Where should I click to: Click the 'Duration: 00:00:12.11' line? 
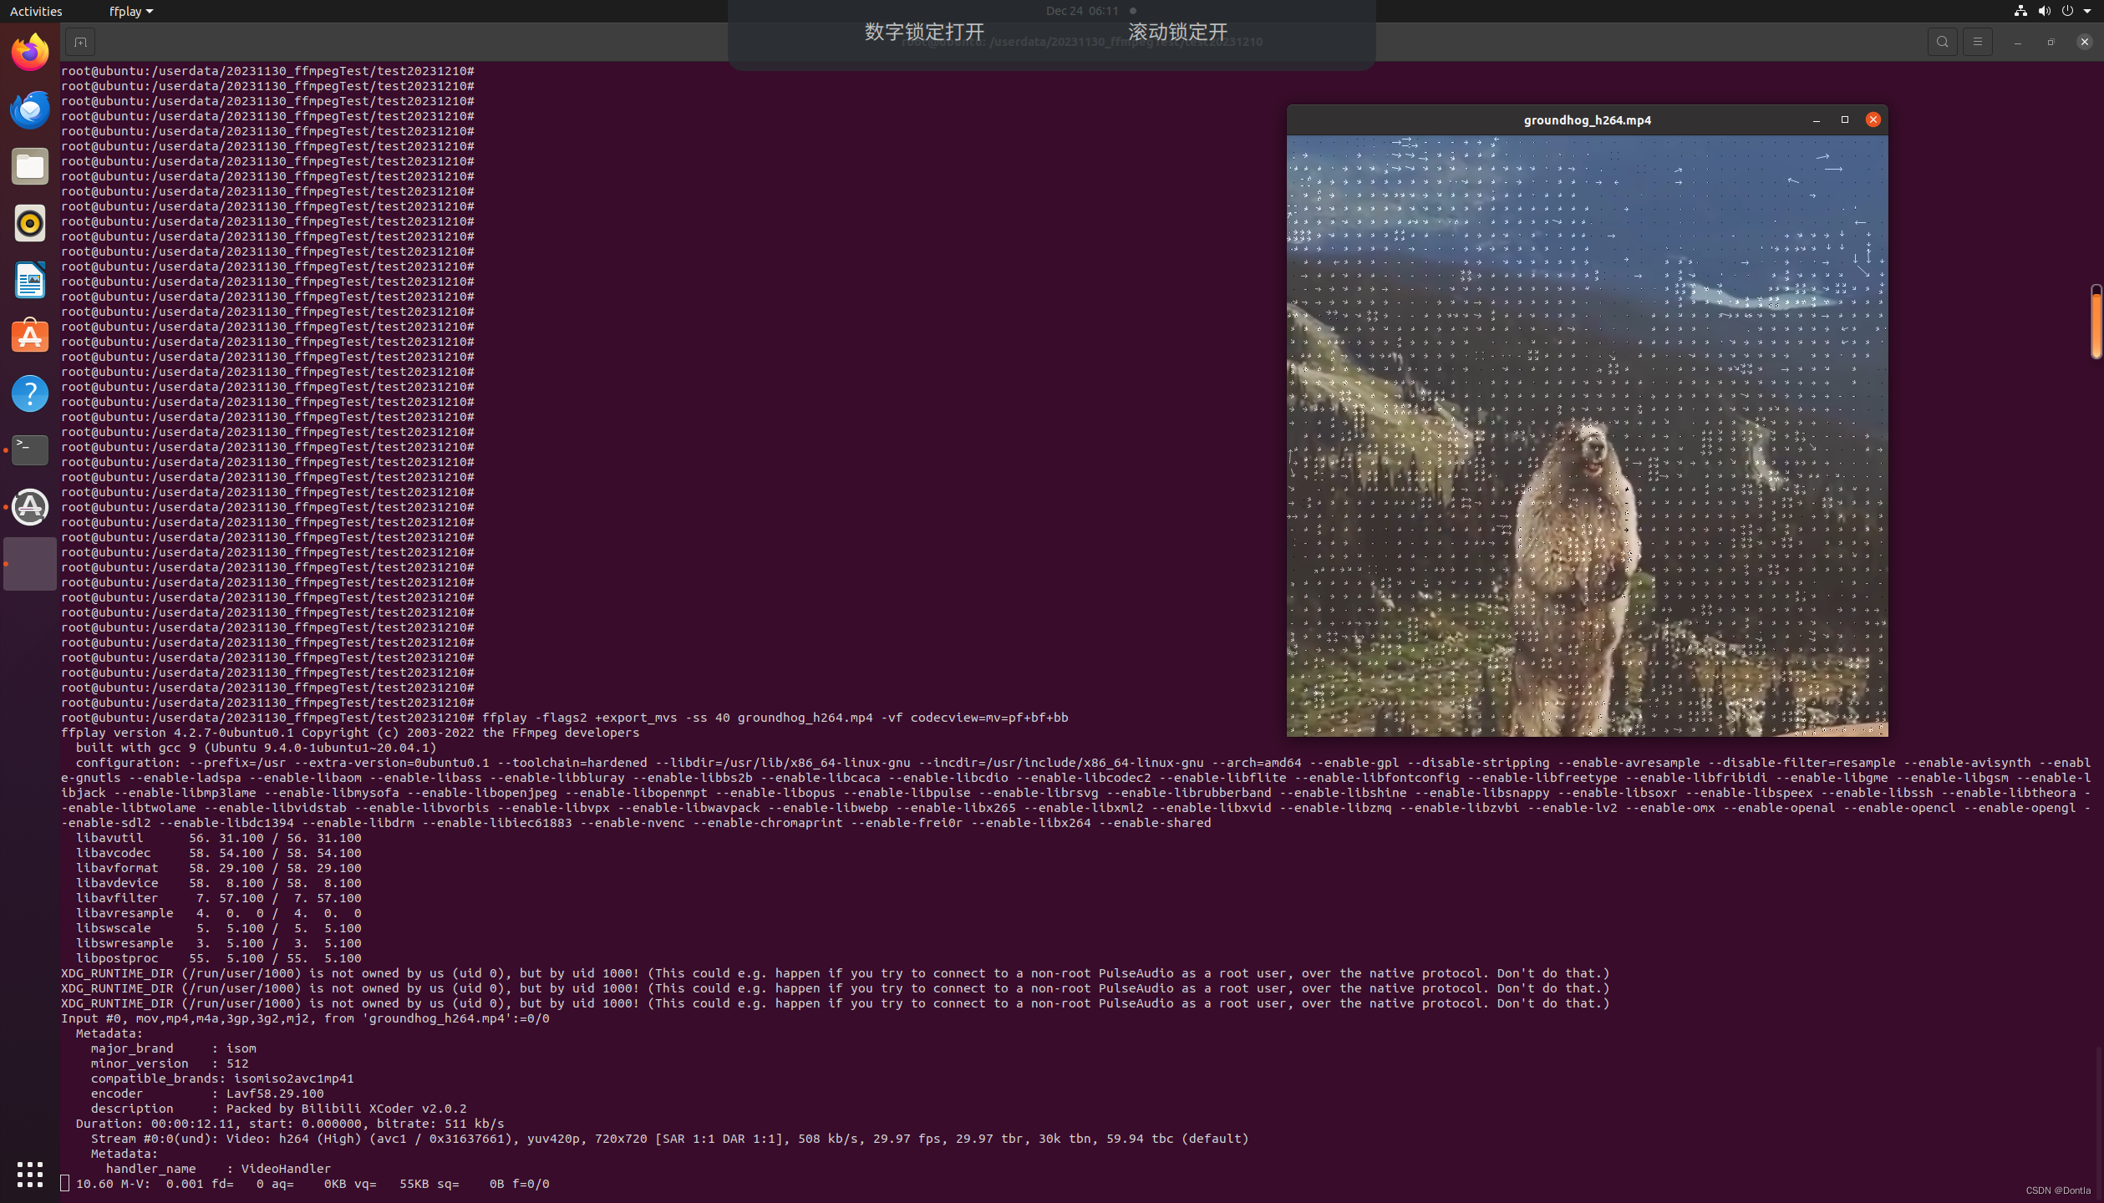coord(290,1124)
